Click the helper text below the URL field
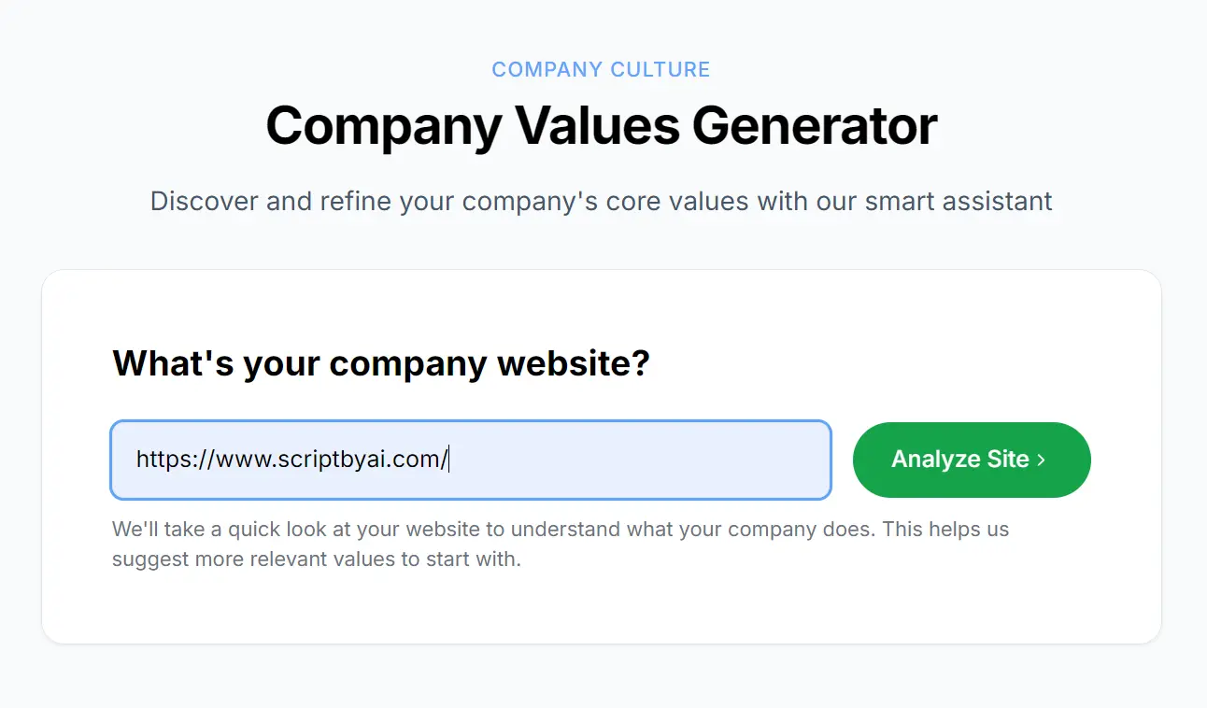Image resolution: width=1207 pixels, height=708 pixels. 559,544
